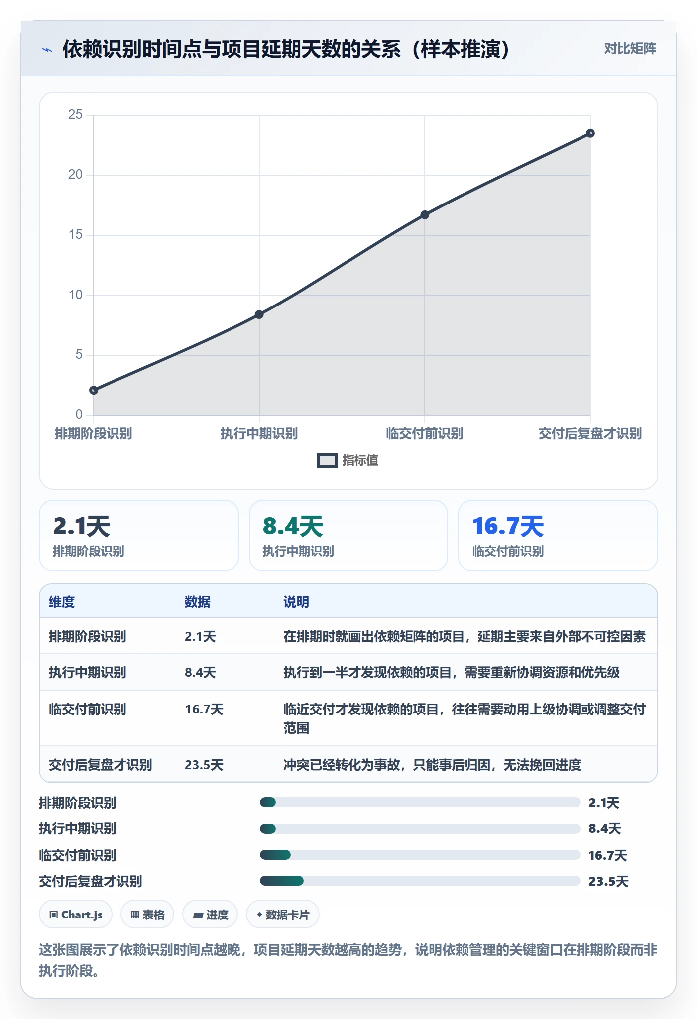Click the 进度 tag chip
The width and height of the screenshot is (697, 1019).
pyautogui.click(x=210, y=915)
